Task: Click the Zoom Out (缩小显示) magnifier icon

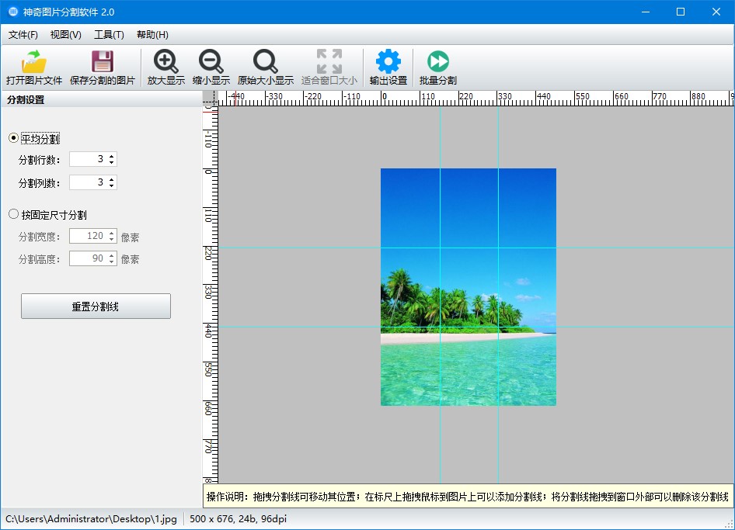Action: pos(211,62)
